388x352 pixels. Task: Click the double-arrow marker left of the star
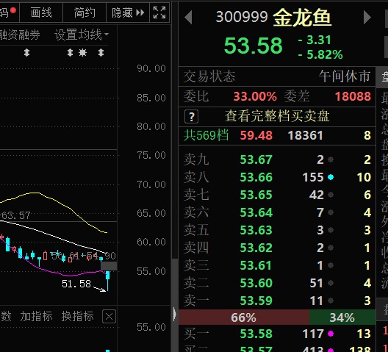coord(71,52)
